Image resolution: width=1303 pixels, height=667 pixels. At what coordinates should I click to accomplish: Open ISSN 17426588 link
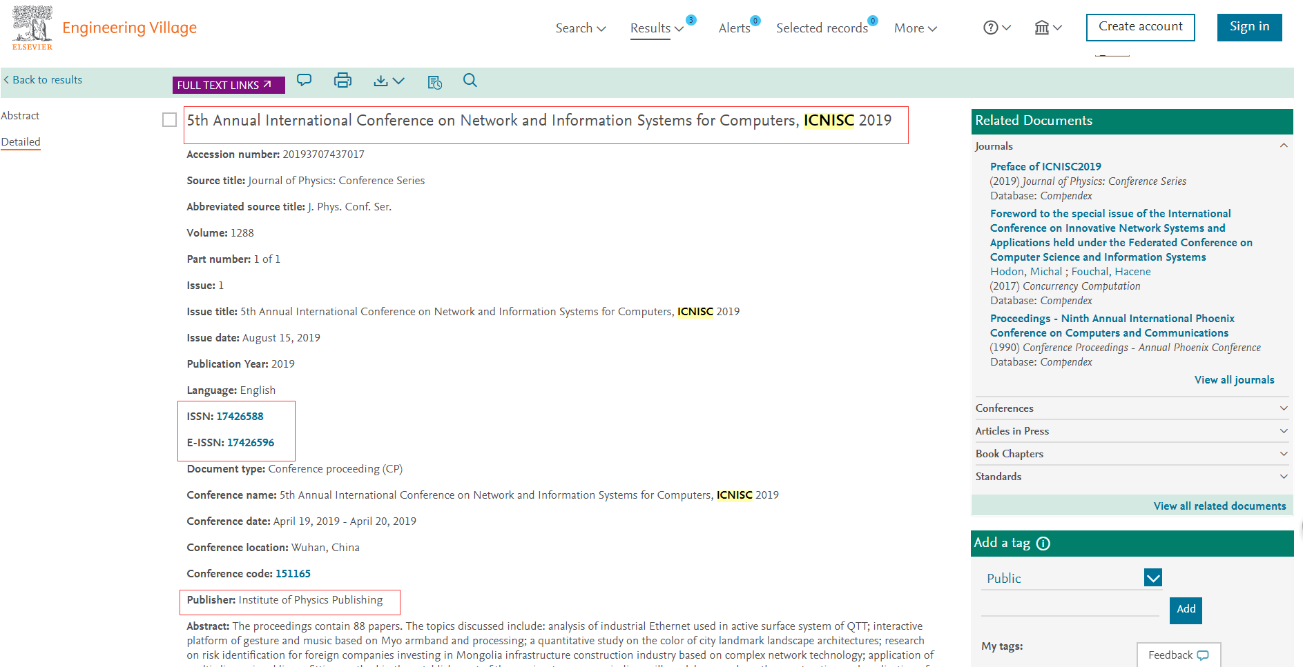click(x=240, y=417)
